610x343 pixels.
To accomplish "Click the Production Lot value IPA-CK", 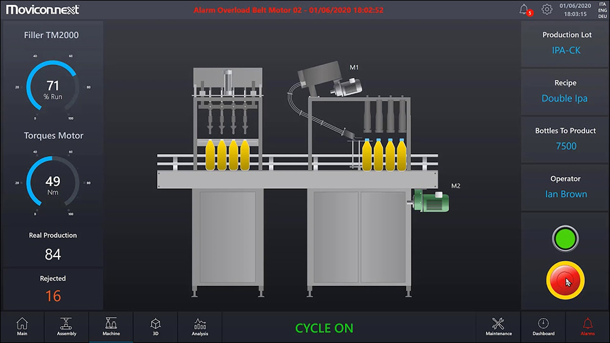I will tap(566, 51).
